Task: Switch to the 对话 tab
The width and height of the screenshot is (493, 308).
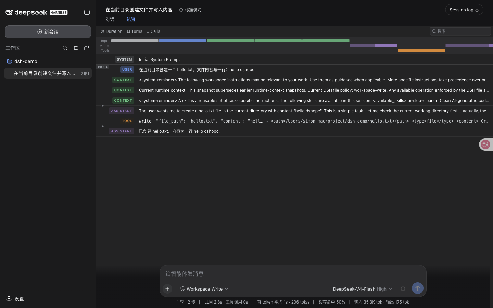Action: coord(110,20)
